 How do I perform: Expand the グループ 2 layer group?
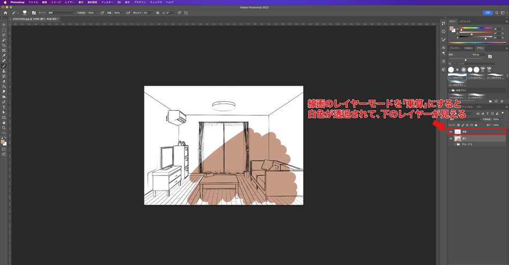click(x=455, y=145)
